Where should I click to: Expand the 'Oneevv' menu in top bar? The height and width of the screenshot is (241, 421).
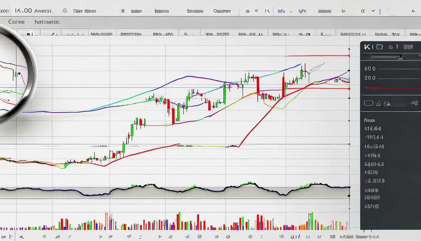(222, 11)
